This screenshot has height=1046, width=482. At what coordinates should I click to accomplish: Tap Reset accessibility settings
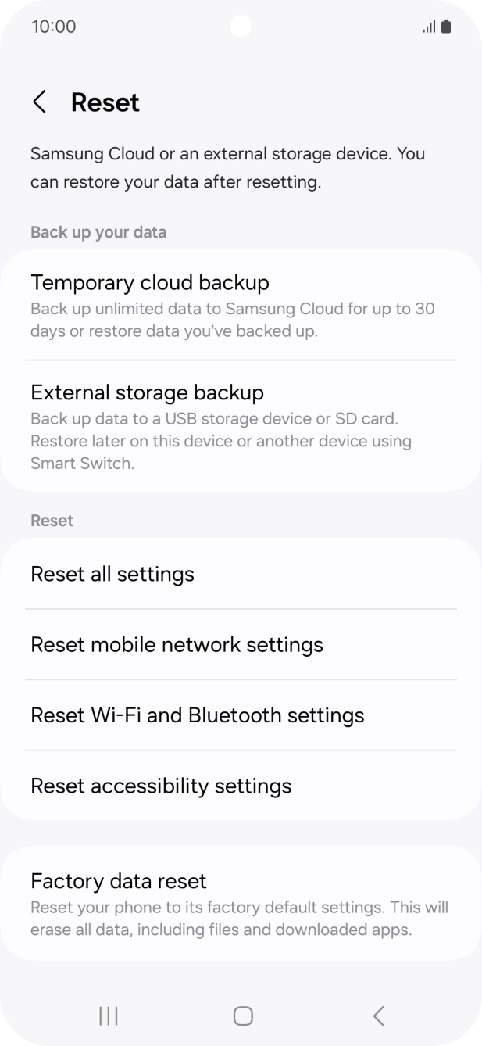click(161, 786)
